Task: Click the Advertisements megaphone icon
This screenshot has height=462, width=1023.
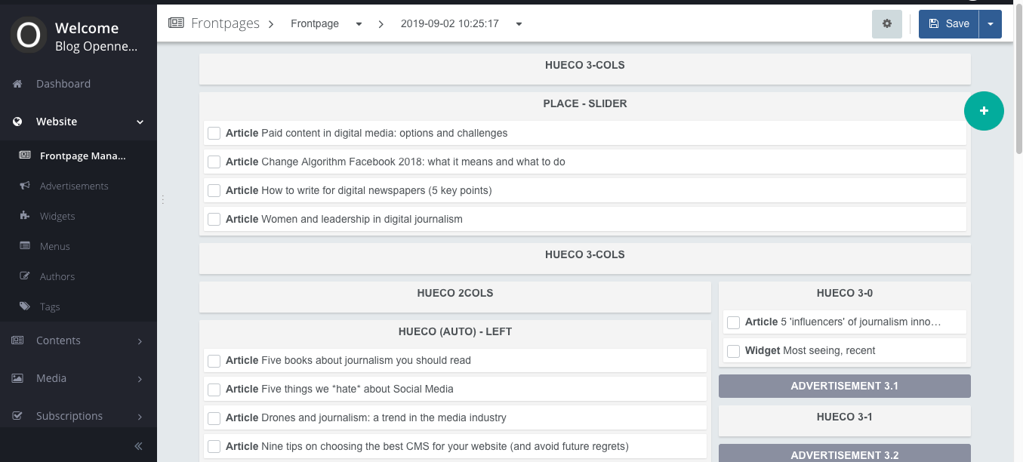Action: (25, 186)
